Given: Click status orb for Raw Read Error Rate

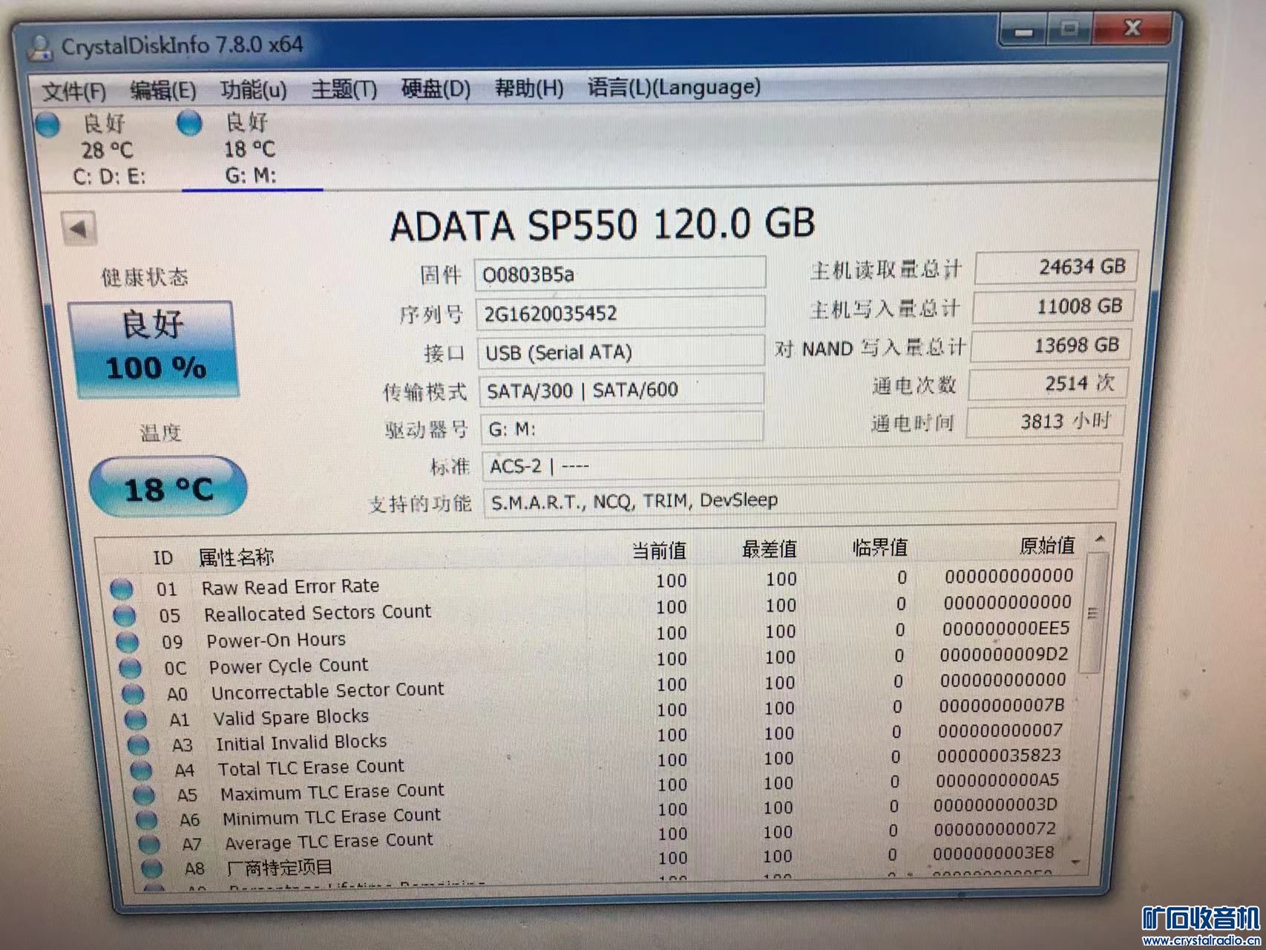Looking at the screenshot, I should pyautogui.click(x=122, y=589).
